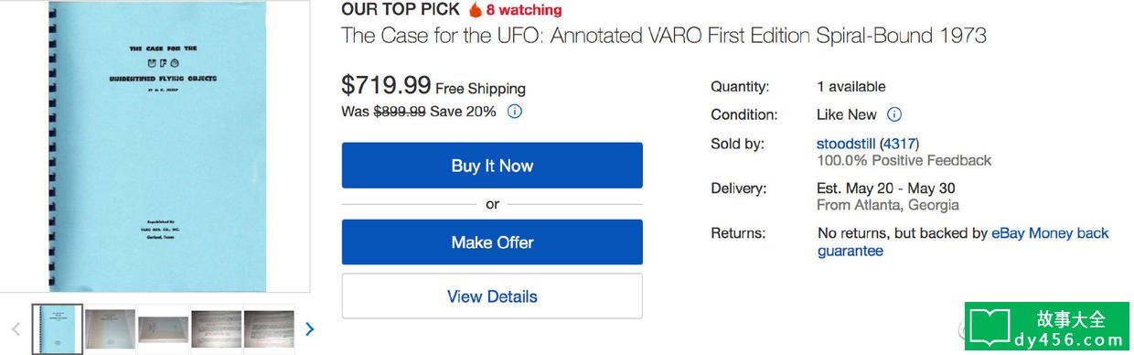Open seller stoodstill's profile link
Image resolution: width=1134 pixels, height=355 pixels.
(x=846, y=144)
